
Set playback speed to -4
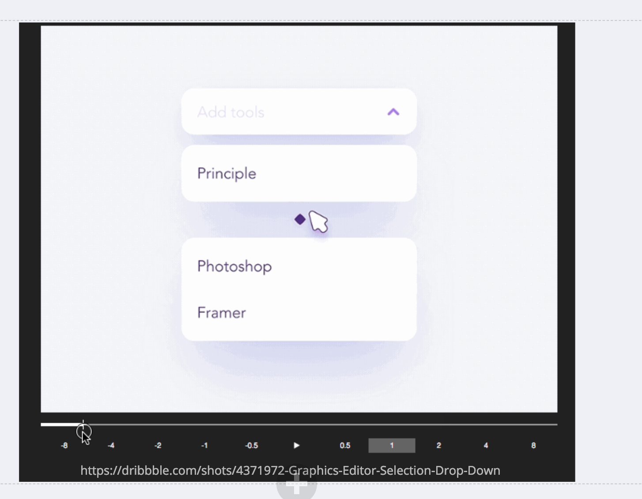111,445
